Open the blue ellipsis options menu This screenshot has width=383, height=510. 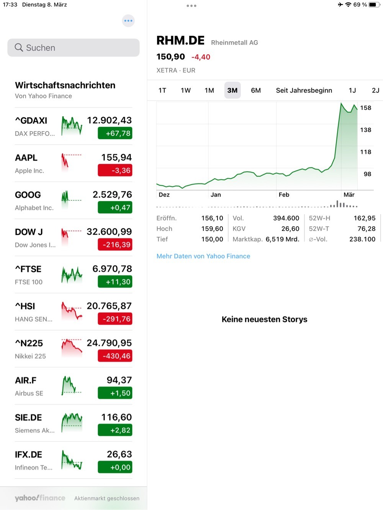pyautogui.click(x=128, y=21)
